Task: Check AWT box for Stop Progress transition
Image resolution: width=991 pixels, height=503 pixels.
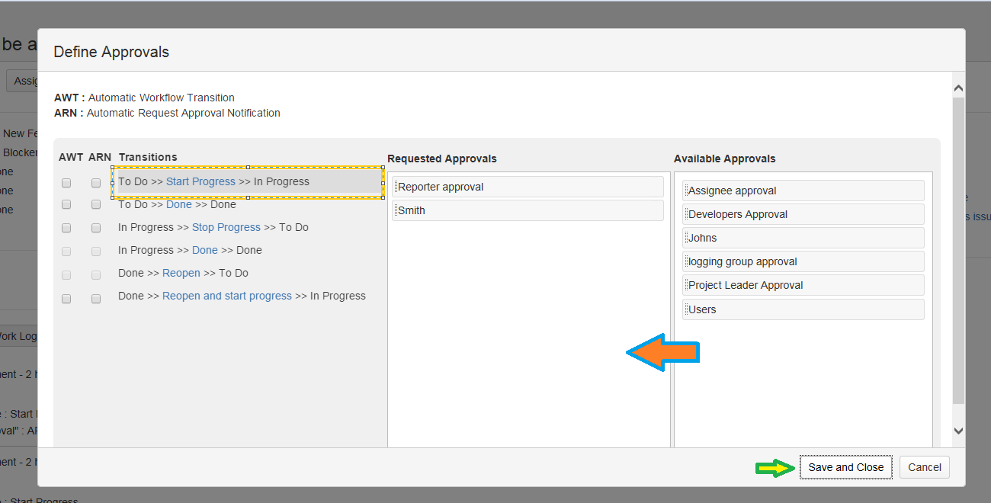Action: pos(66,228)
